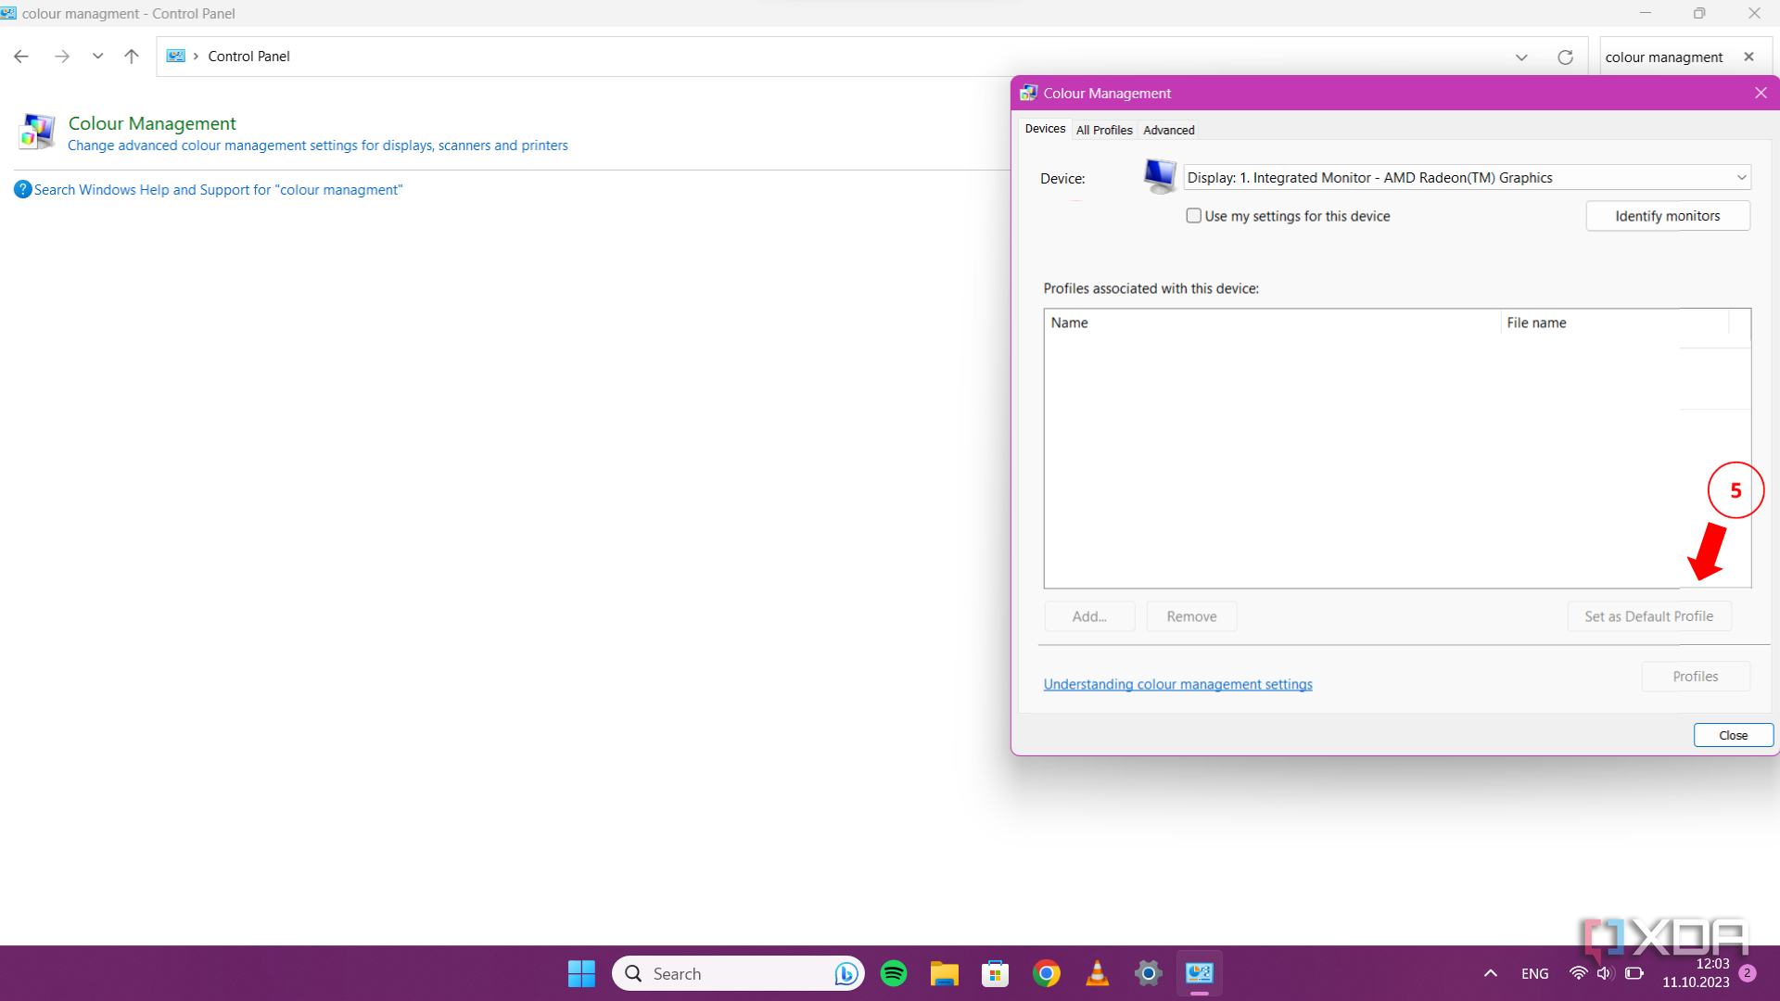The image size is (1780, 1001).
Task: Switch to the All Profiles tab
Action: click(1104, 130)
